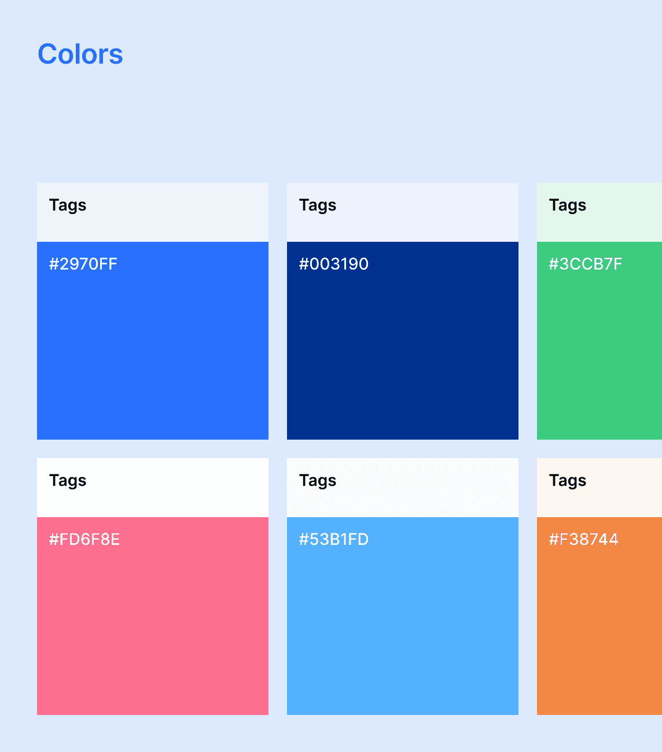Select the #53B1FD light blue swatch
This screenshot has width=662, height=752.
click(x=403, y=616)
